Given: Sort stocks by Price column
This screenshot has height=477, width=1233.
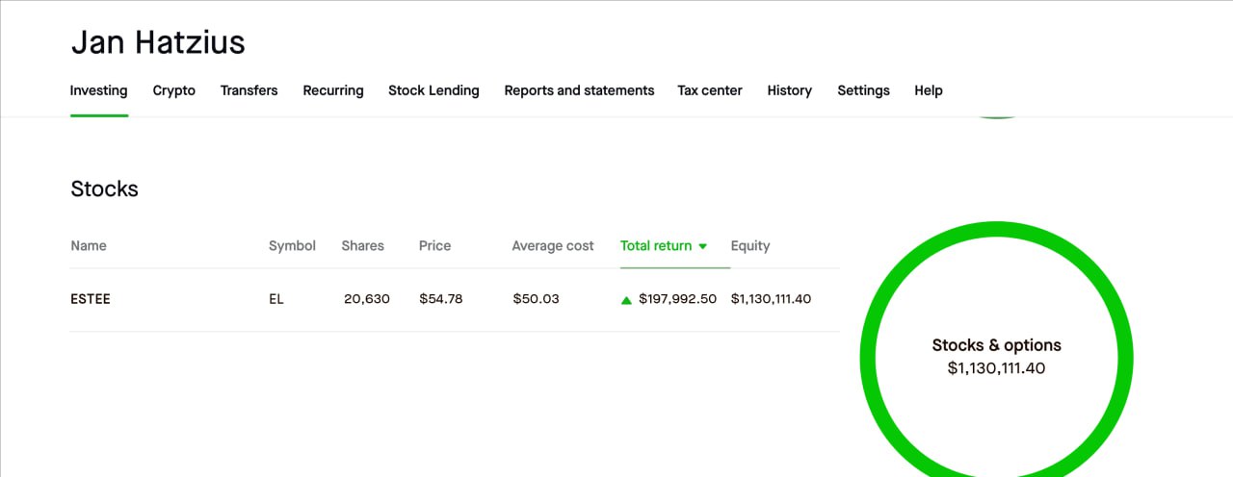Looking at the screenshot, I should point(434,245).
